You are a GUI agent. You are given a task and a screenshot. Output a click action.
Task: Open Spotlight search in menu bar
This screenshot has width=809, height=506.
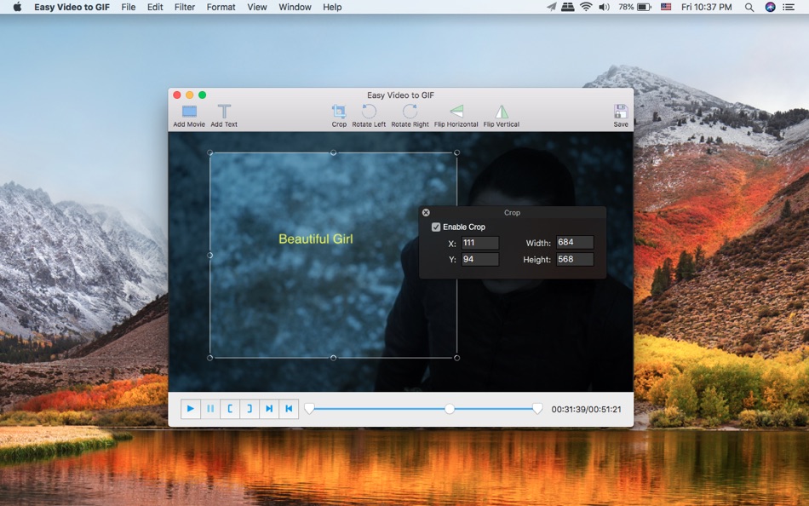pos(749,7)
